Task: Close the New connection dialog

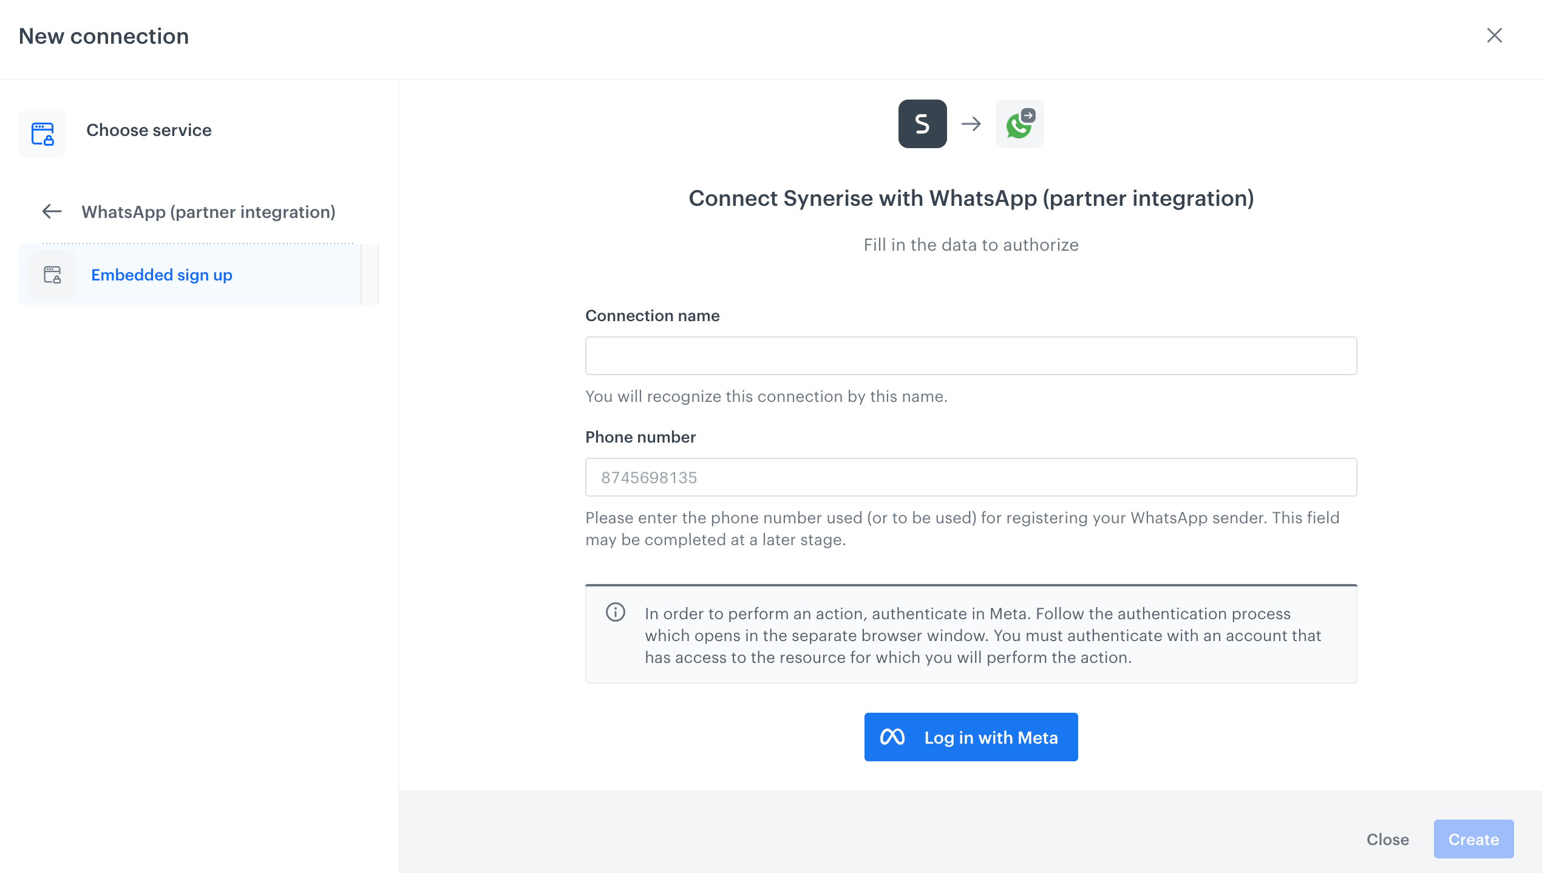Action: coord(1494,36)
